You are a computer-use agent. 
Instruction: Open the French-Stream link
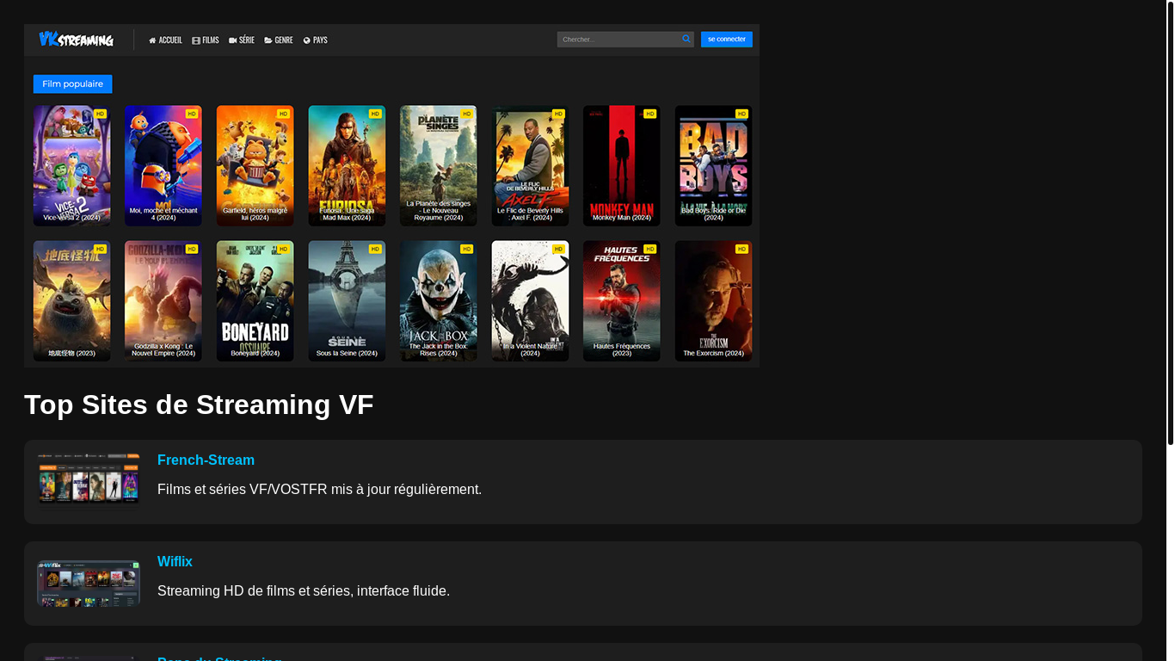tap(206, 460)
